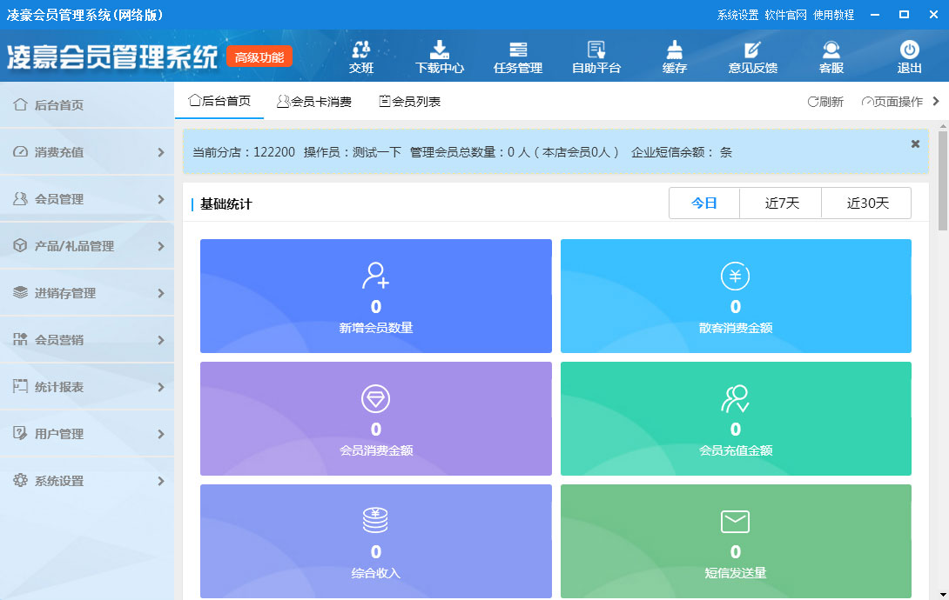
Task: Select the 近30天 statistics range
Action: click(x=866, y=203)
